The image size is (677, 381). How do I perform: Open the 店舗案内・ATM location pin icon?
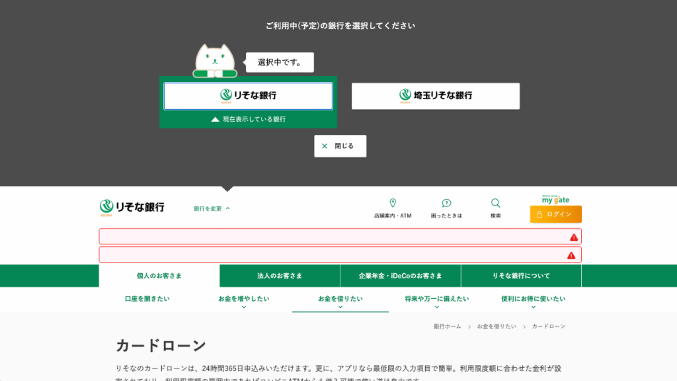tap(393, 202)
